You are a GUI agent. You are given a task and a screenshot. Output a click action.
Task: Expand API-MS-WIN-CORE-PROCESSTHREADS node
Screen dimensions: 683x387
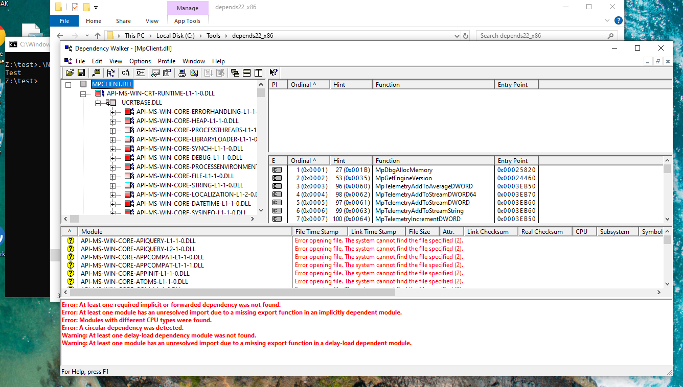click(x=113, y=130)
